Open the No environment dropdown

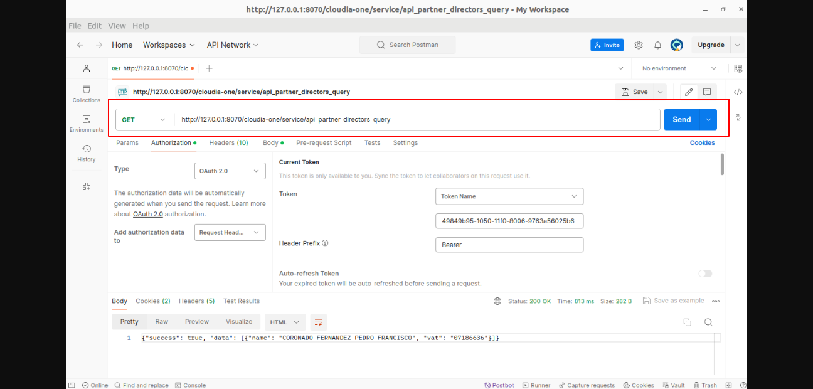coord(679,68)
